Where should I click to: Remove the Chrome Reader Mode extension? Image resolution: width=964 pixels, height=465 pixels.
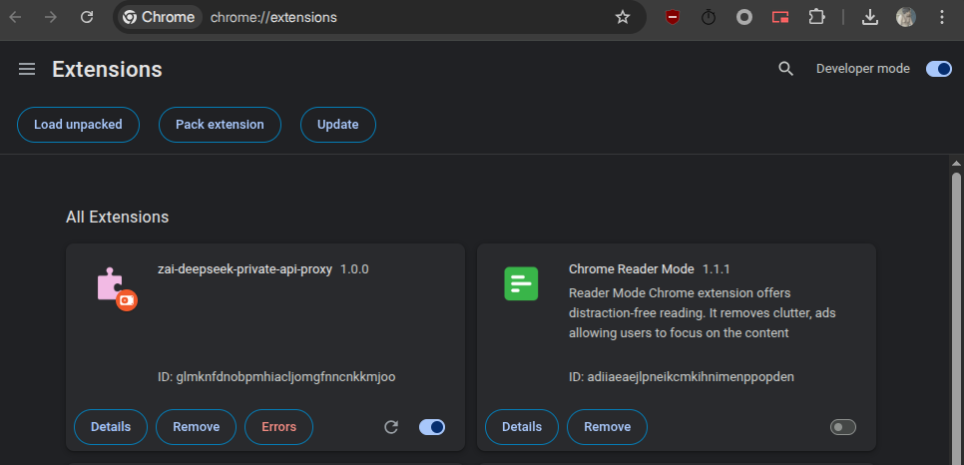[x=608, y=427]
